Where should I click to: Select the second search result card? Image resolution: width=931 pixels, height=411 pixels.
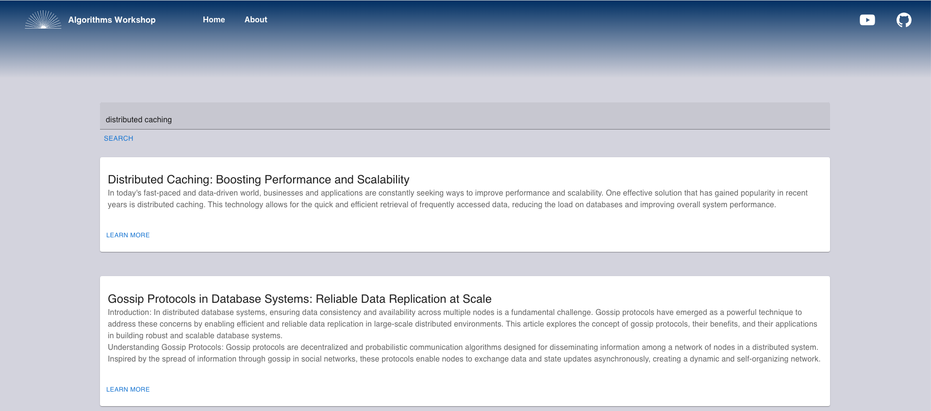click(x=465, y=341)
